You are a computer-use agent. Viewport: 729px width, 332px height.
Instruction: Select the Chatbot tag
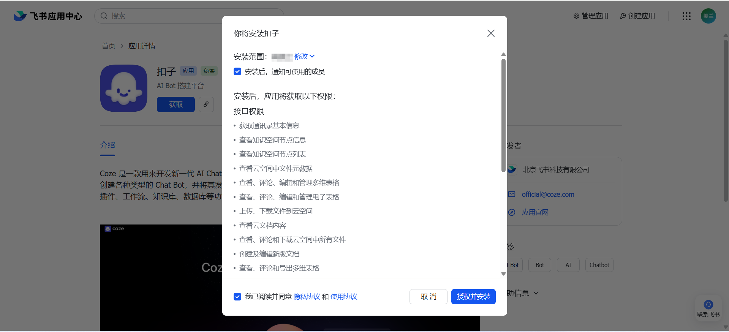[599, 265]
